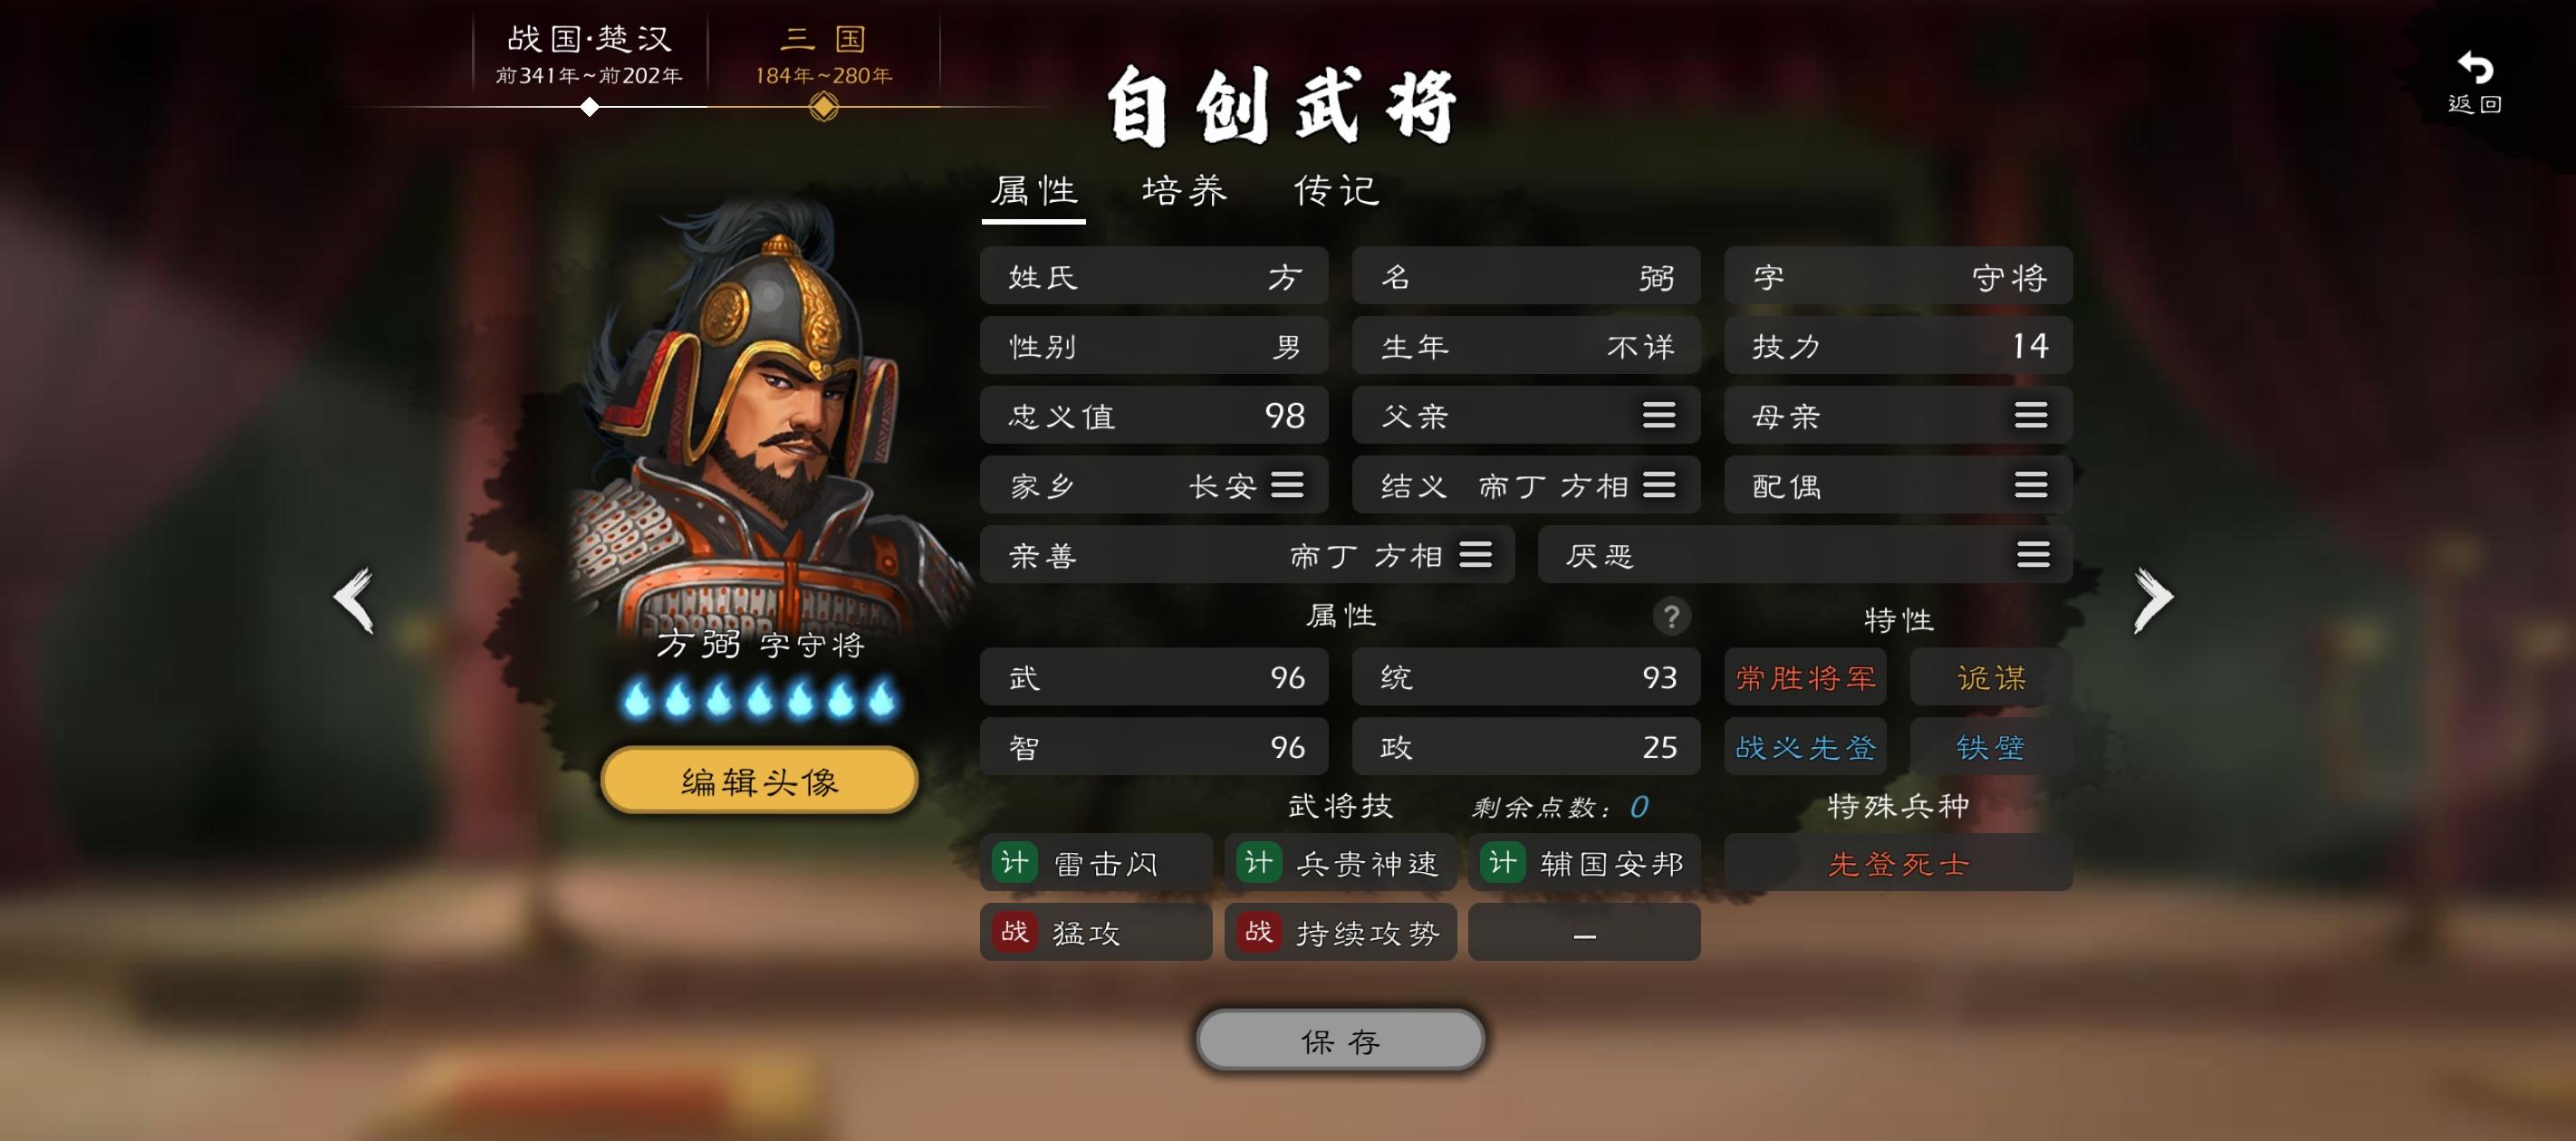Select the 战国·楚汉 era marker

coord(590,107)
